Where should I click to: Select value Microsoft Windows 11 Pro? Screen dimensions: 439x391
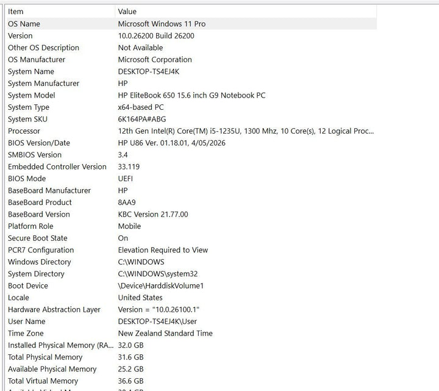[x=162, y=24]
